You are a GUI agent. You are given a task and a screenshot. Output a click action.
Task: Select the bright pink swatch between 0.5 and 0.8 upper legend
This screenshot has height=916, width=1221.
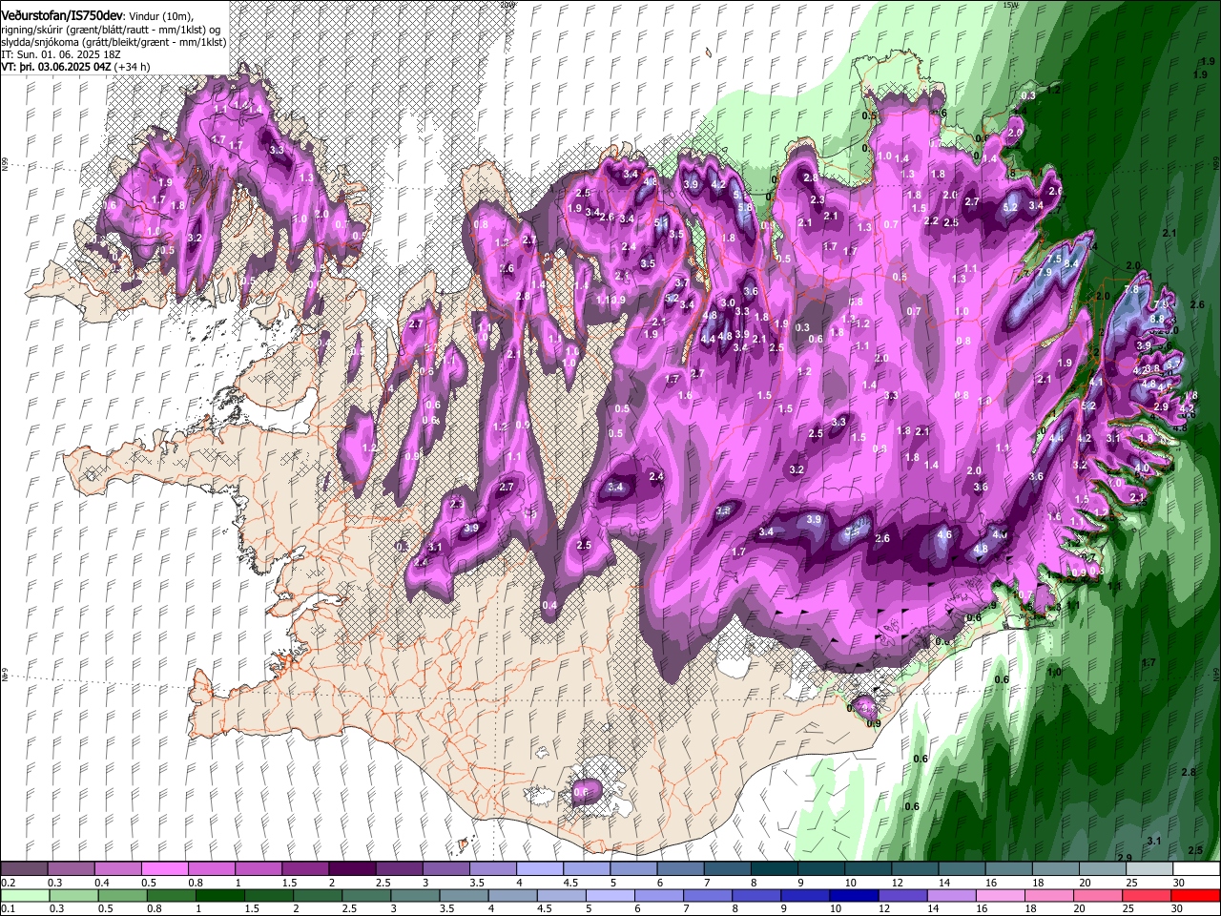(164, 869)
